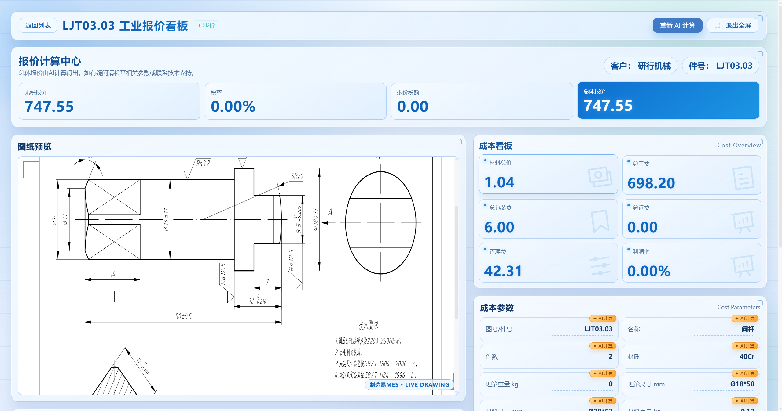Viewport: 782px width, 411px height.
Task: Select the 已报价 status tag
Action: point(207,25)
